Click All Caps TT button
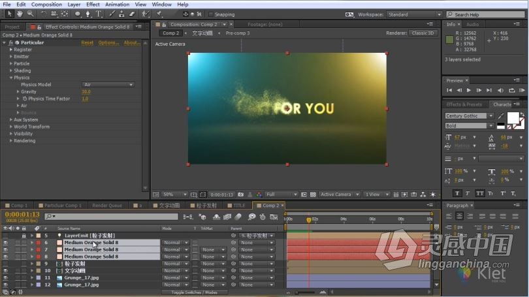Image resolution: width=529 pixels, height=297 pixels. [479, 193]
